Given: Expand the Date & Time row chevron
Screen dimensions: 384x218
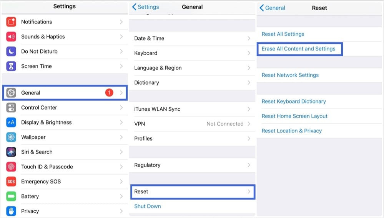Looking at the screenshot, I should tap(249, 38).
